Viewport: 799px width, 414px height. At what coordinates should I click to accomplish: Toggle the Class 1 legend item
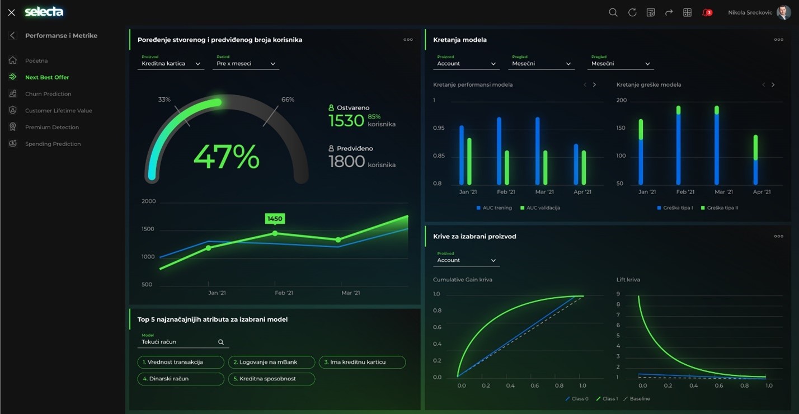pyautogui.click(x=607, y=399)
